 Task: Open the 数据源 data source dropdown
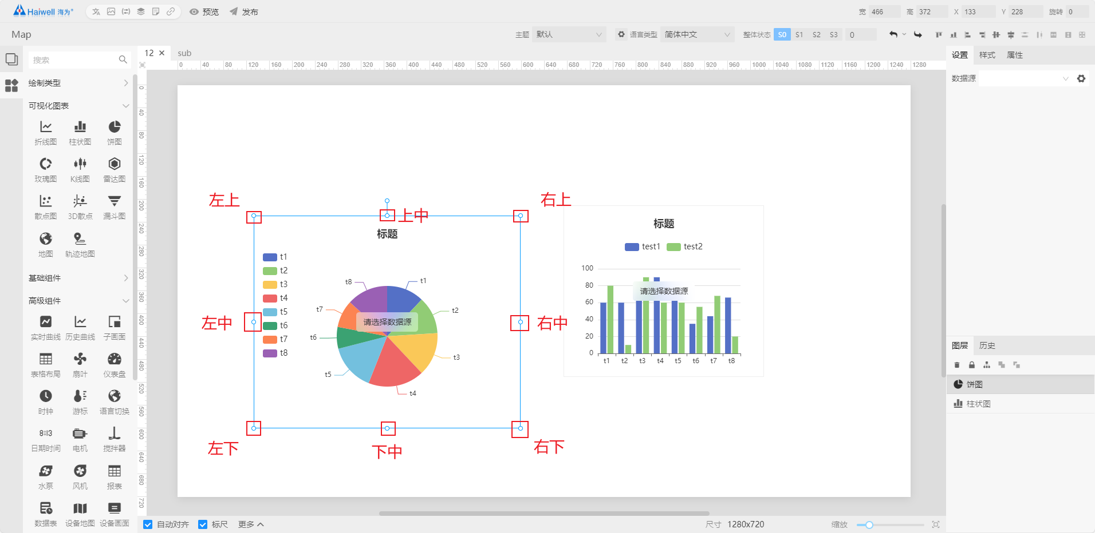[1025, 78]
